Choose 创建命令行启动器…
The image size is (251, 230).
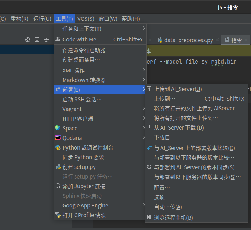pos(100,50)
